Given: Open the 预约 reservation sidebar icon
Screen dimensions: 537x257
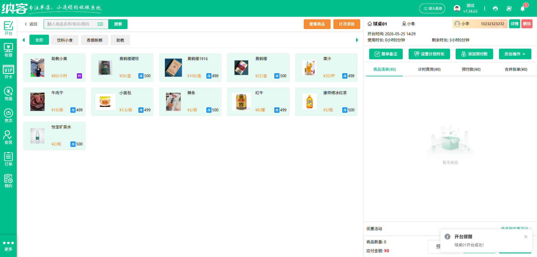Looking at the screenshot, I should click(8, 181).
